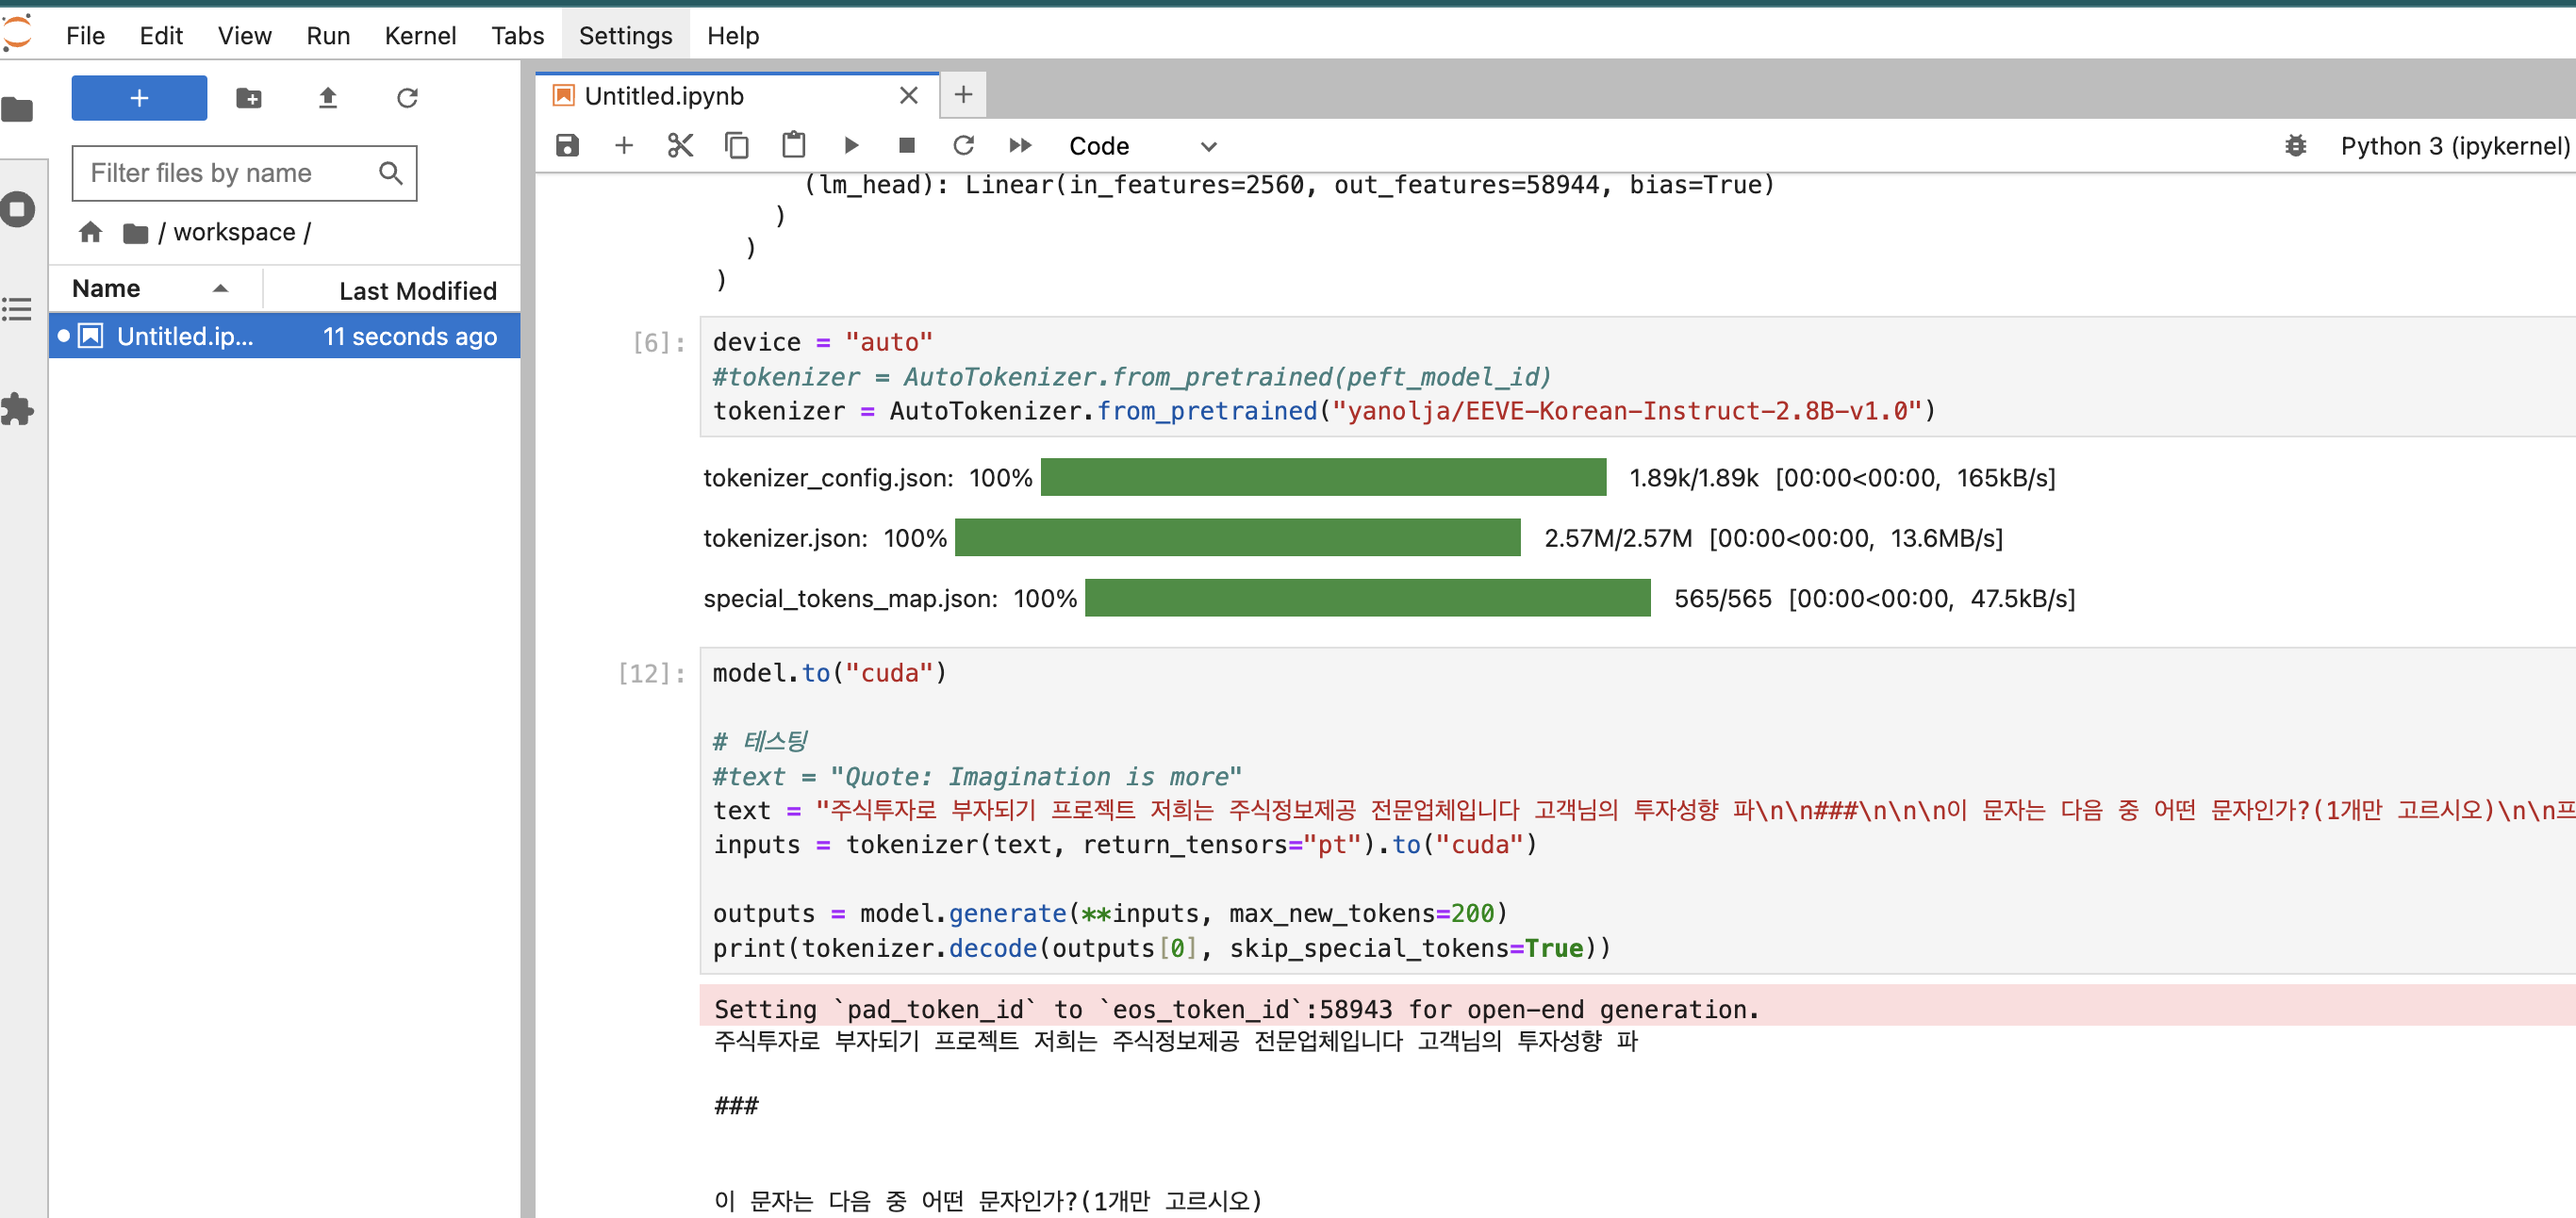Image resolution: width=2576 pixels, height=1218 pixels.
Task: Open the Extension Manager puzzle icon
Action: [x=18, y=408]
